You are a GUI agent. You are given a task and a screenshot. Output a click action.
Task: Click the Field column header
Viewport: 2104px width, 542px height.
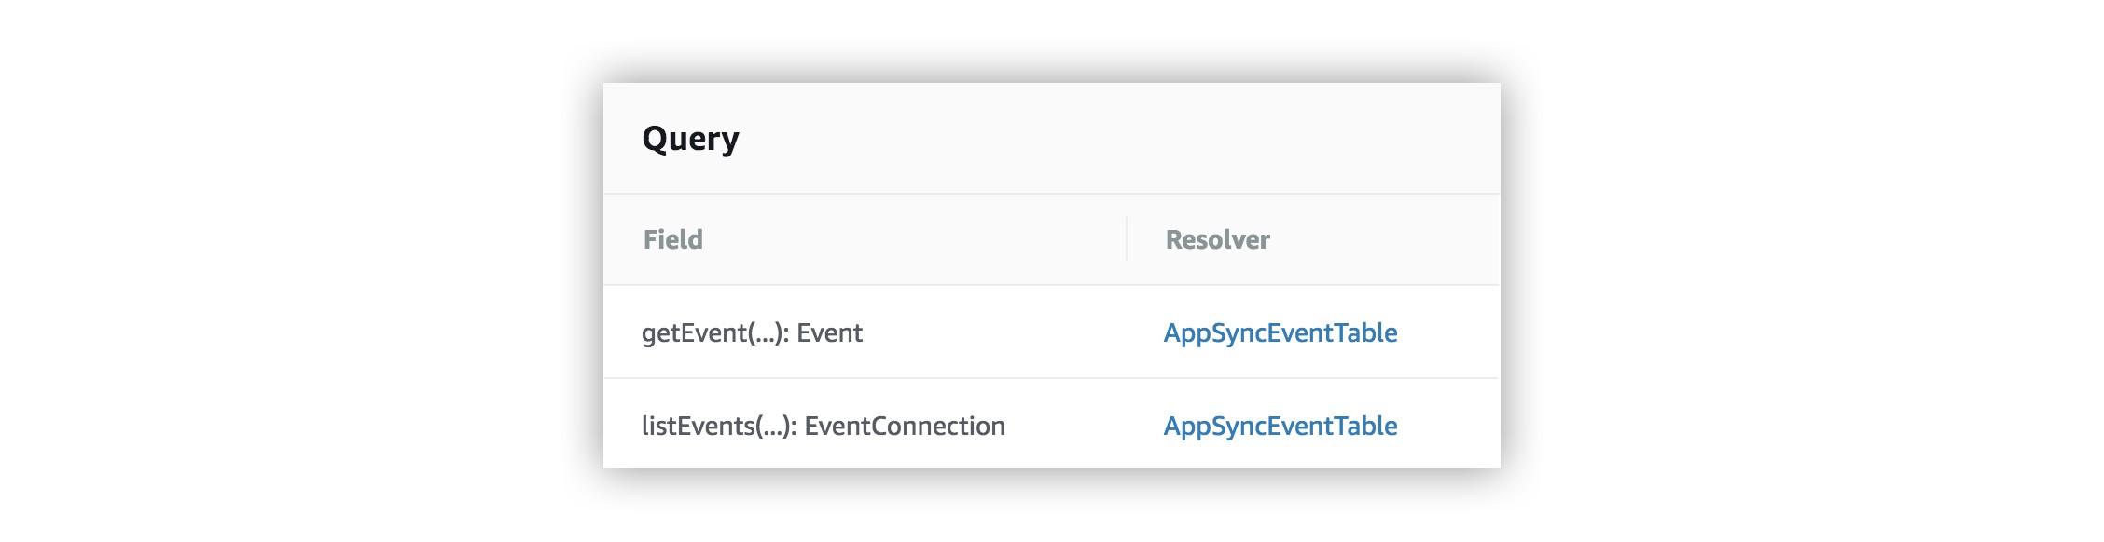(672, 240)
